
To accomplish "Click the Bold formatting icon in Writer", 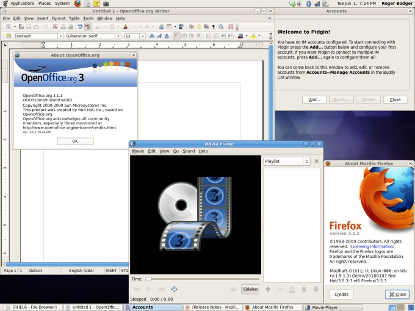I will point(153,36).
